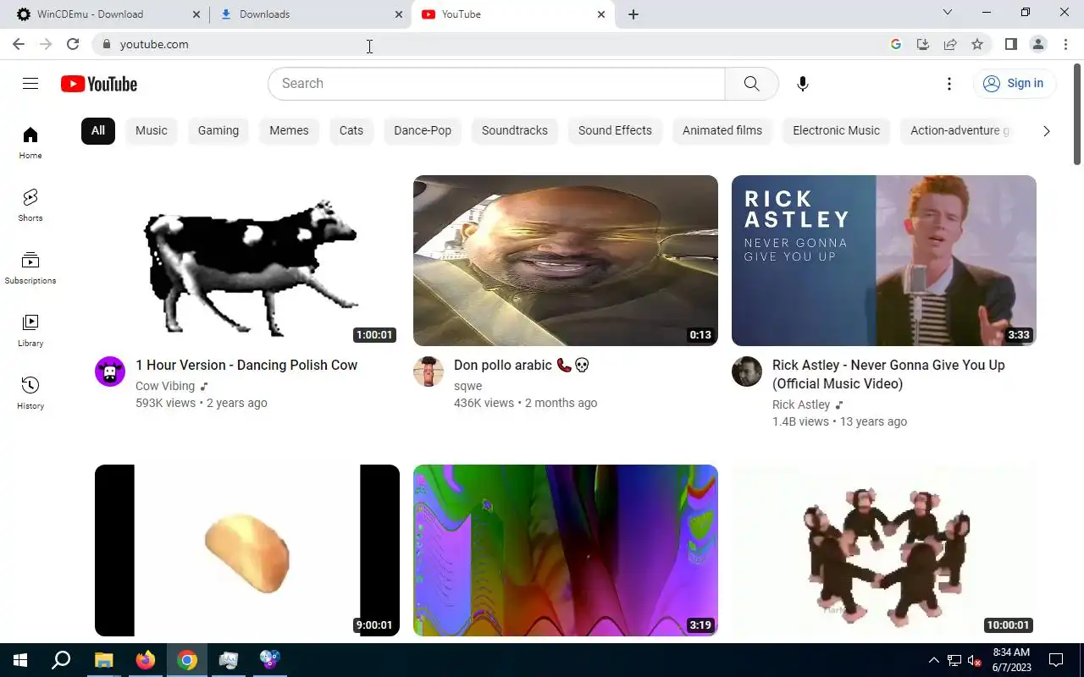1084x677 pixels.
Task: View site information lock icon
Action: (x=106, y=44)
